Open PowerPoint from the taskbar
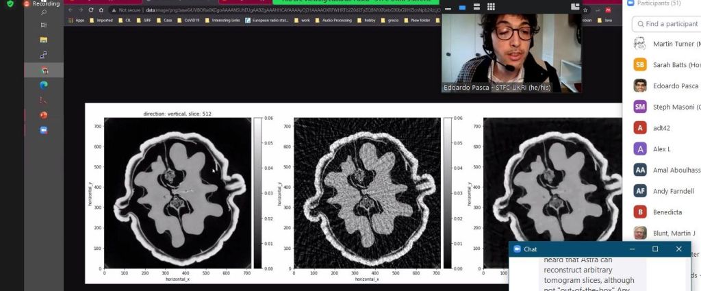701x291 pixels. [44, 114]
